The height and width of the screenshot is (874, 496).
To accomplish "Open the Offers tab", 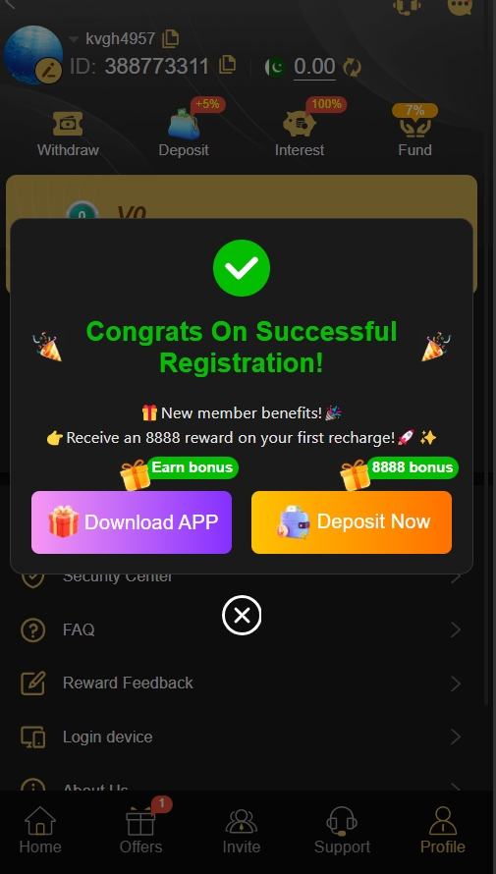I will (x=141, y=831).
